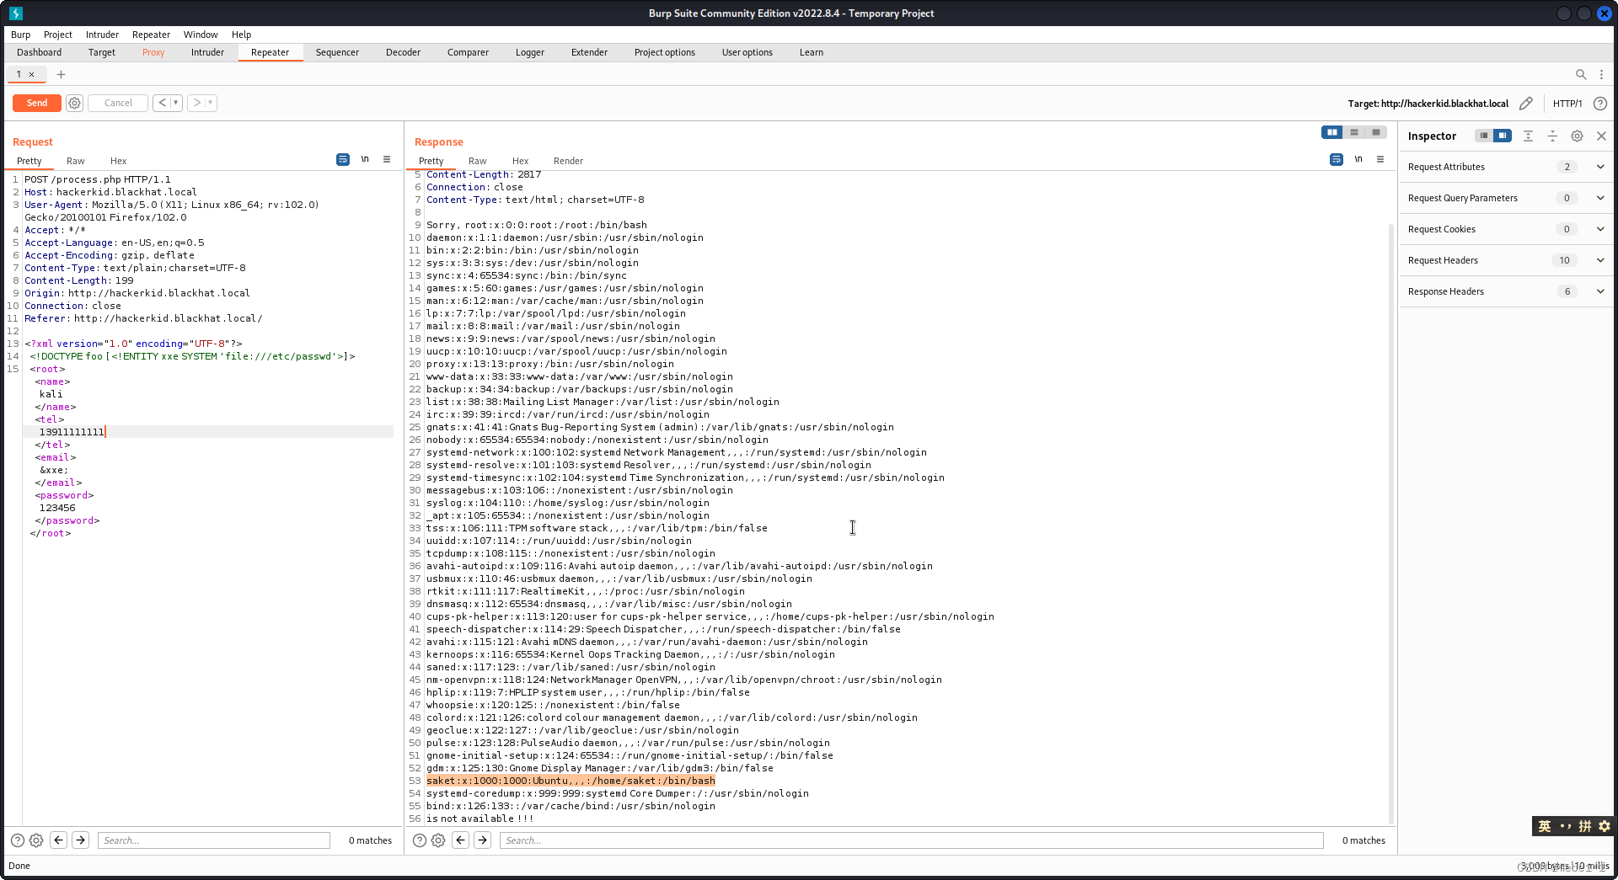Jump to next request search match
This screenshot has width=1618, height=880.
[x=80, y=840]
